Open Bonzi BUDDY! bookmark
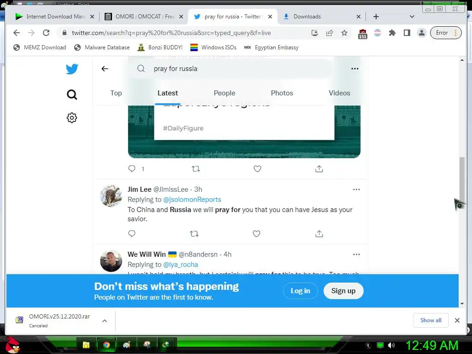Screen dimensions: 472x354 point(160,47)
